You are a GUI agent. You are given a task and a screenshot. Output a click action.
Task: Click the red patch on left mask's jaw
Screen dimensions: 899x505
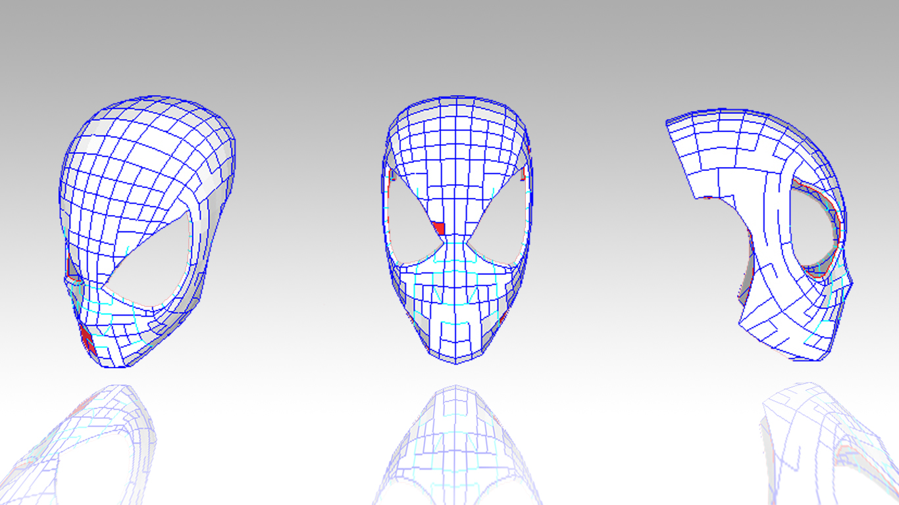[x=86, y=339]
